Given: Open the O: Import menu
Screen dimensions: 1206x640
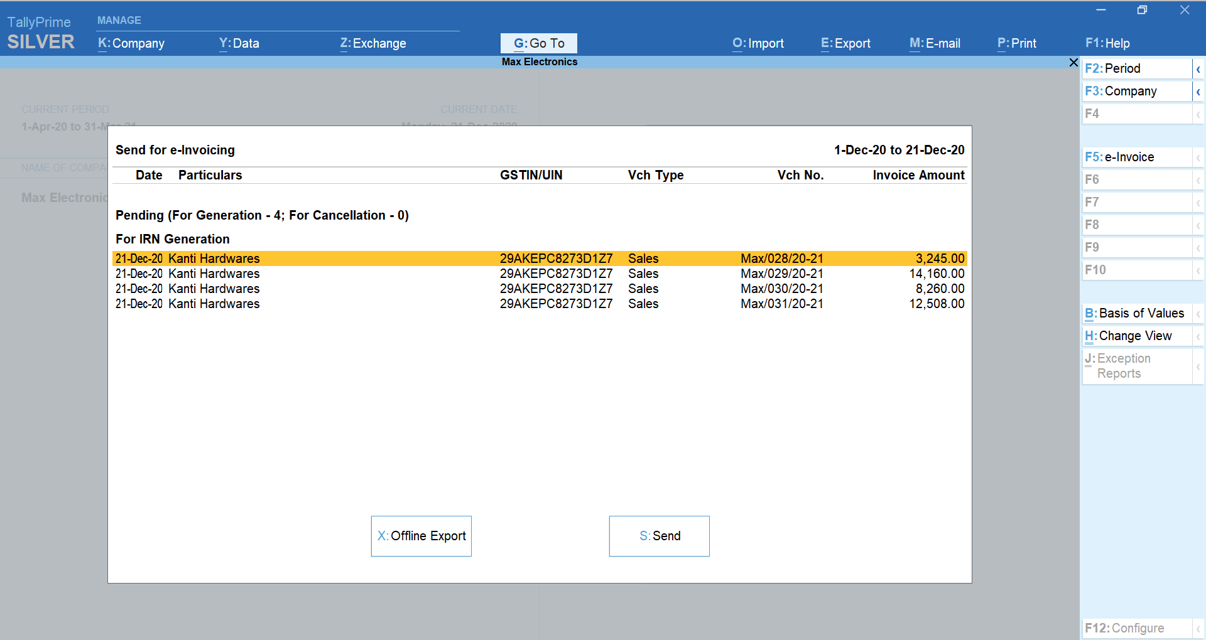Looking at the screenshot, I should tap(758, 43).
